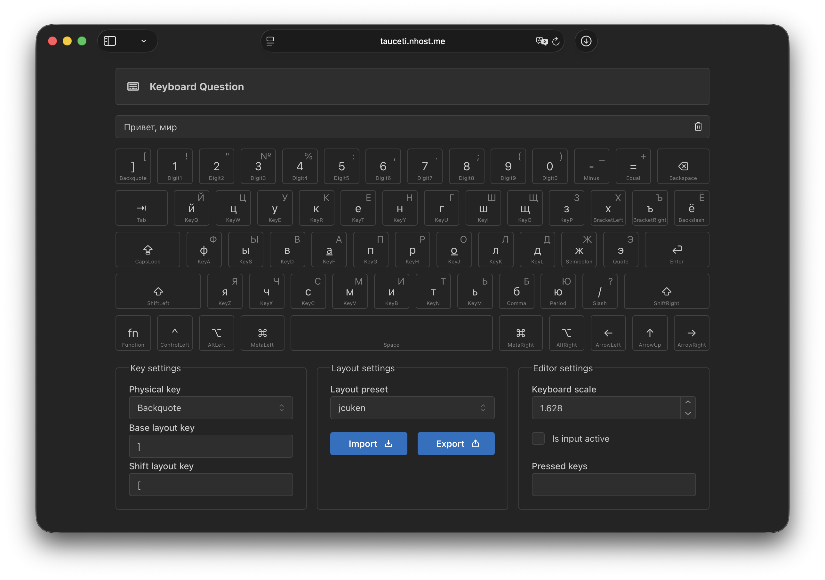Click the KeyH р key
825x580 pixels.
tap(412, 249)
